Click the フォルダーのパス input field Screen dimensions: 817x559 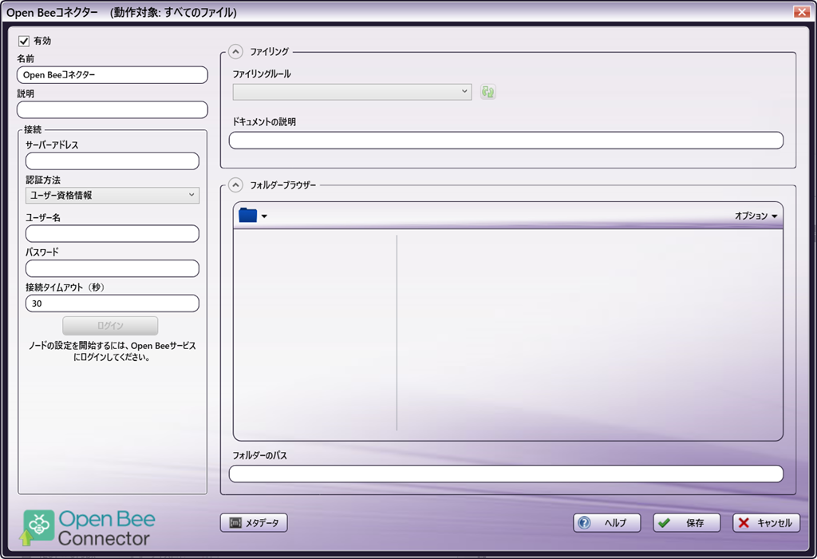coord(506,474)
